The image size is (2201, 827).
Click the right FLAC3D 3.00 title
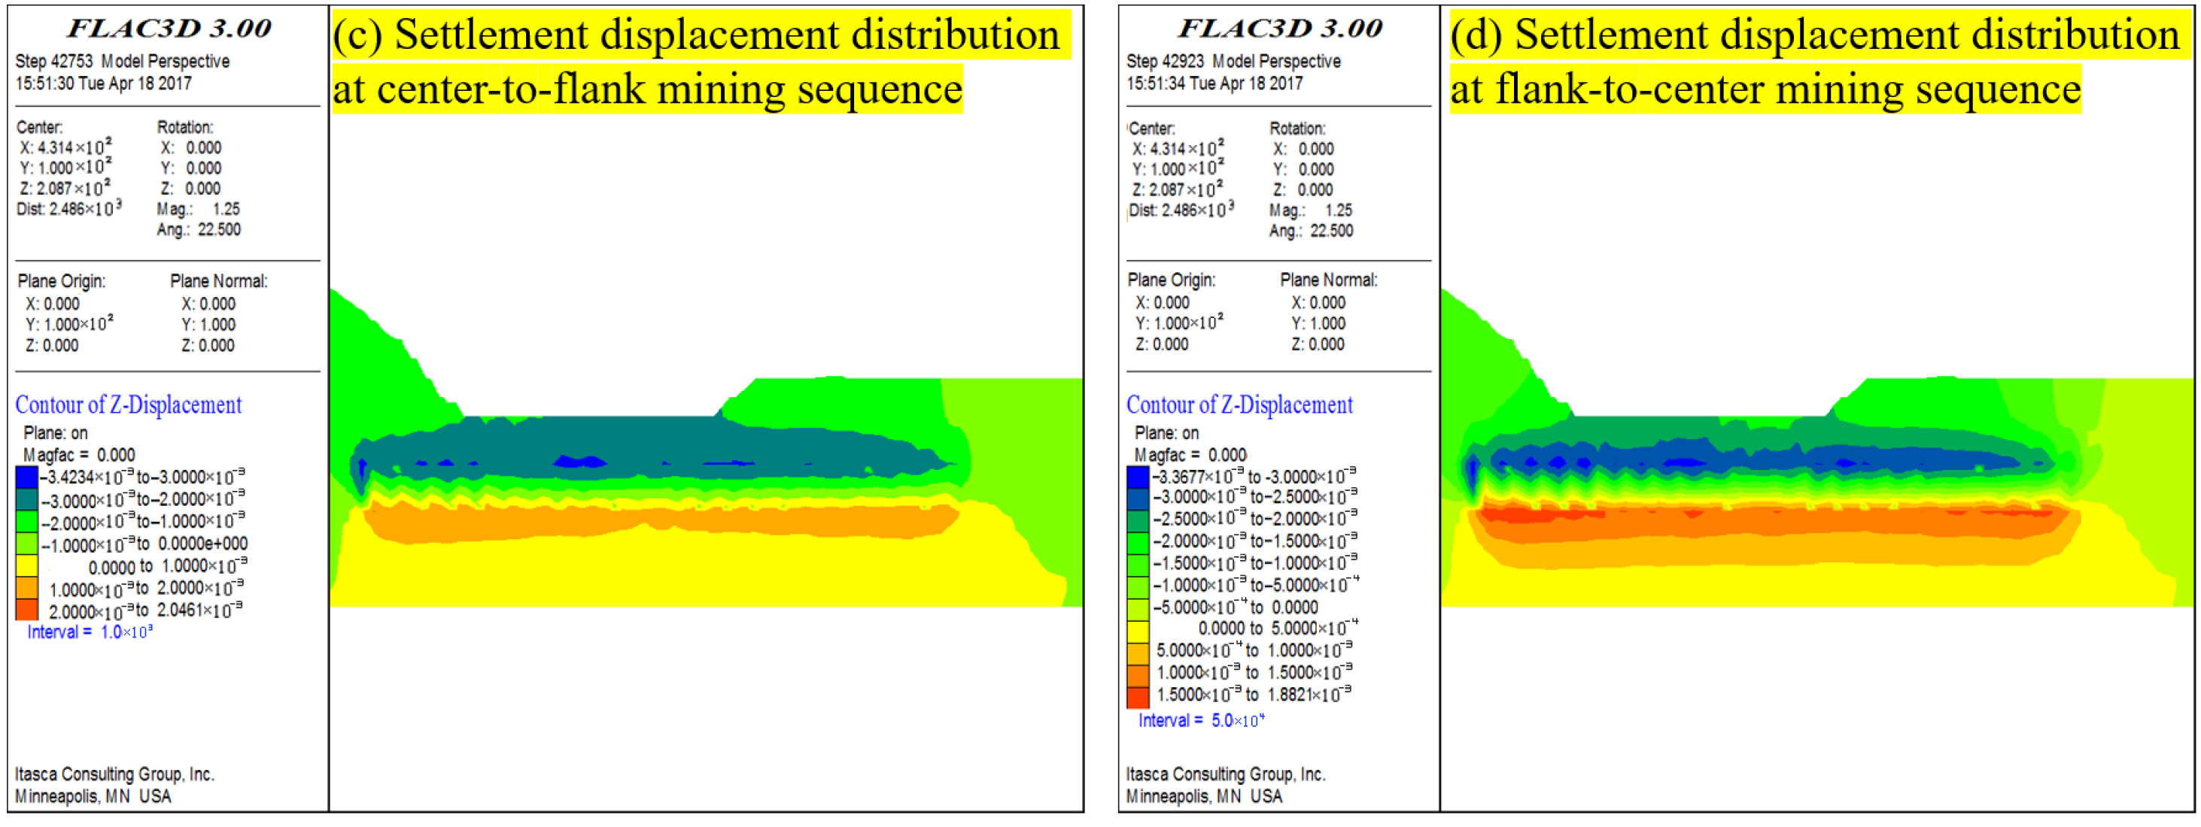click(x=1280, y=28)
